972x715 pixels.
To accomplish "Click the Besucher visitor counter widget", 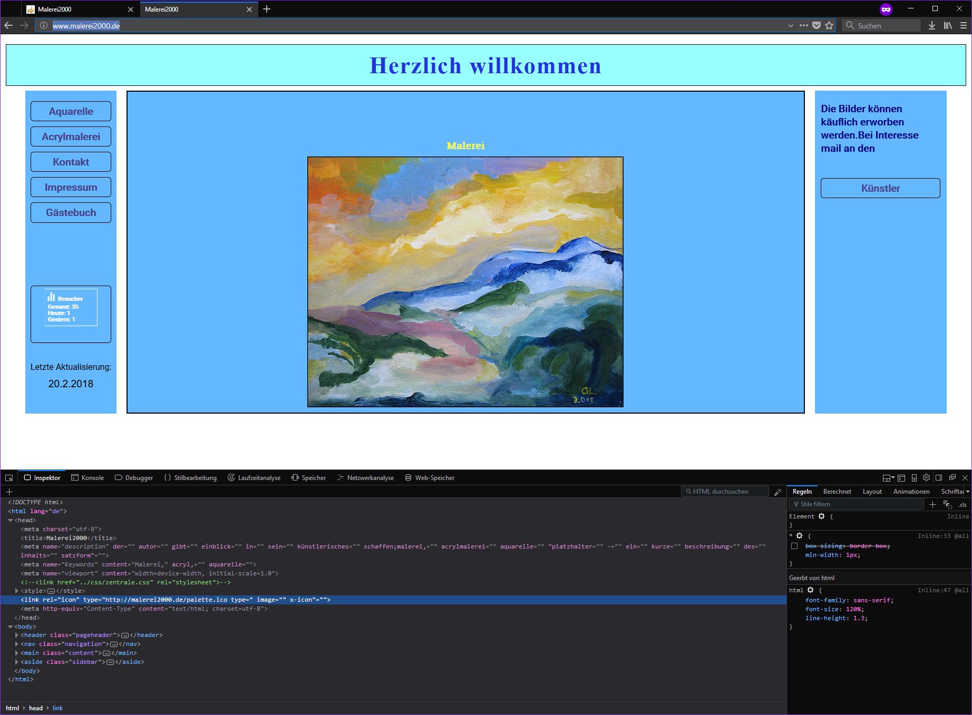I will click(71, 307).
